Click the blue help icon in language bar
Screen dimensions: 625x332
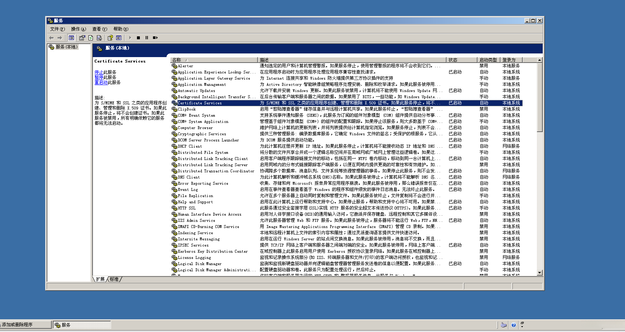click(514, 325)
